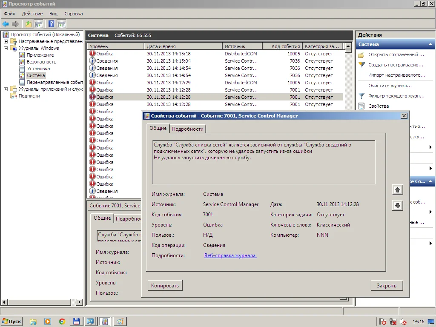This screenshot has height=327, width=436.
Task: Expand the Настраиваемые представления tree node
Action: (x=6, y=41)
